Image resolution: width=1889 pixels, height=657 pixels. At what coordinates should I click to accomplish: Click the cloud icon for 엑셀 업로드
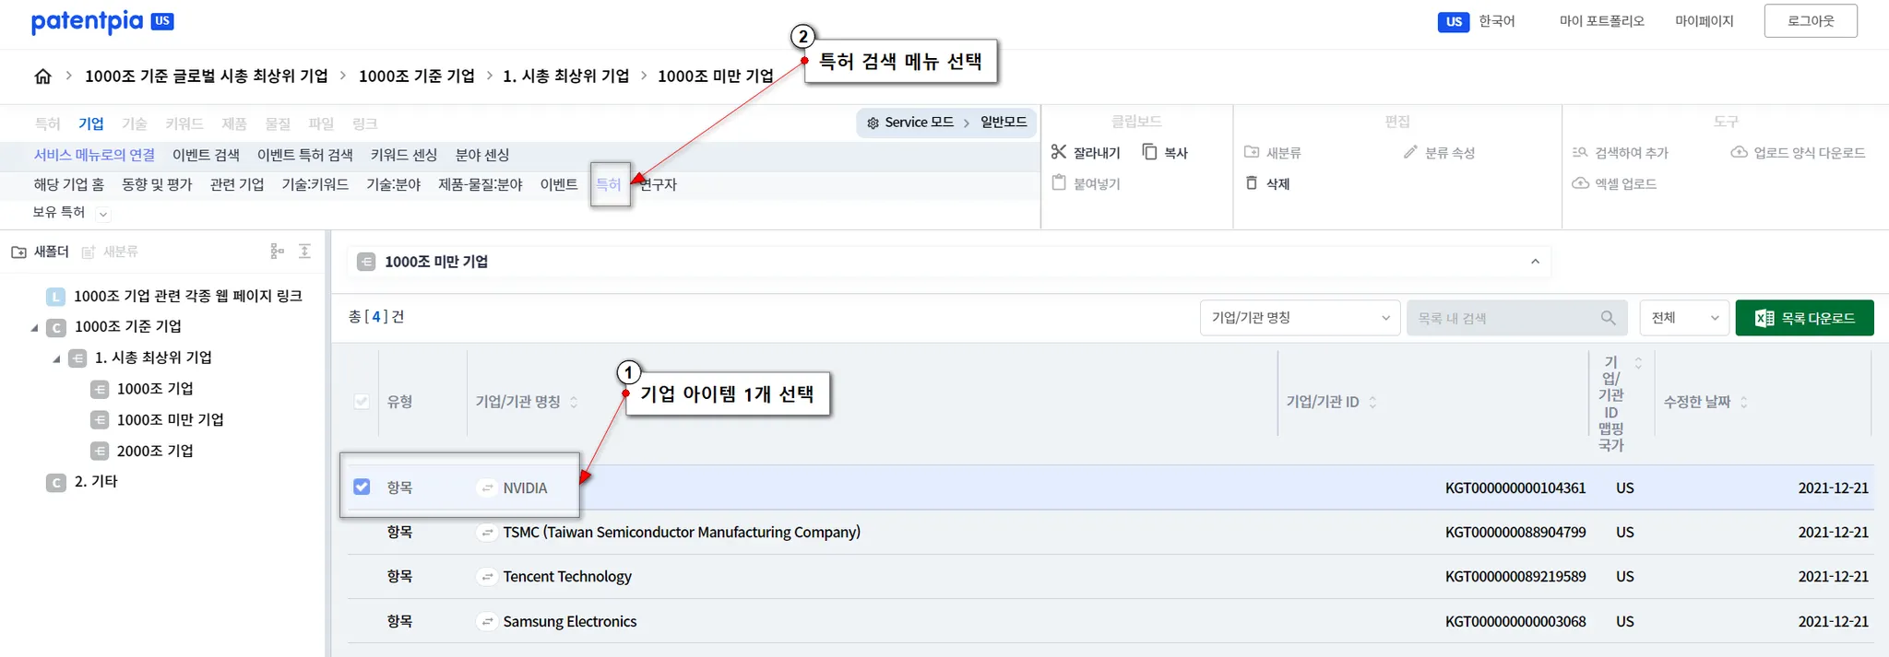click(x=1580, y=182)
